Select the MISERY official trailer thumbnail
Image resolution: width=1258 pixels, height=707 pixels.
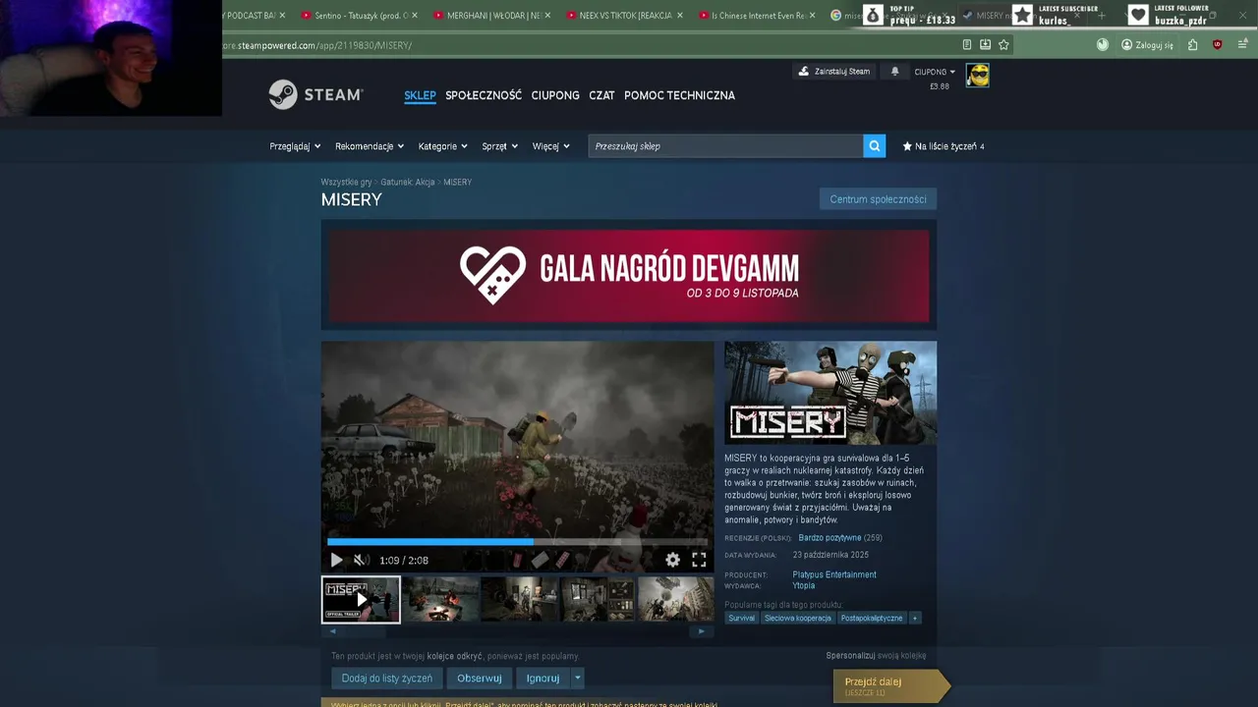pos(361,599)
